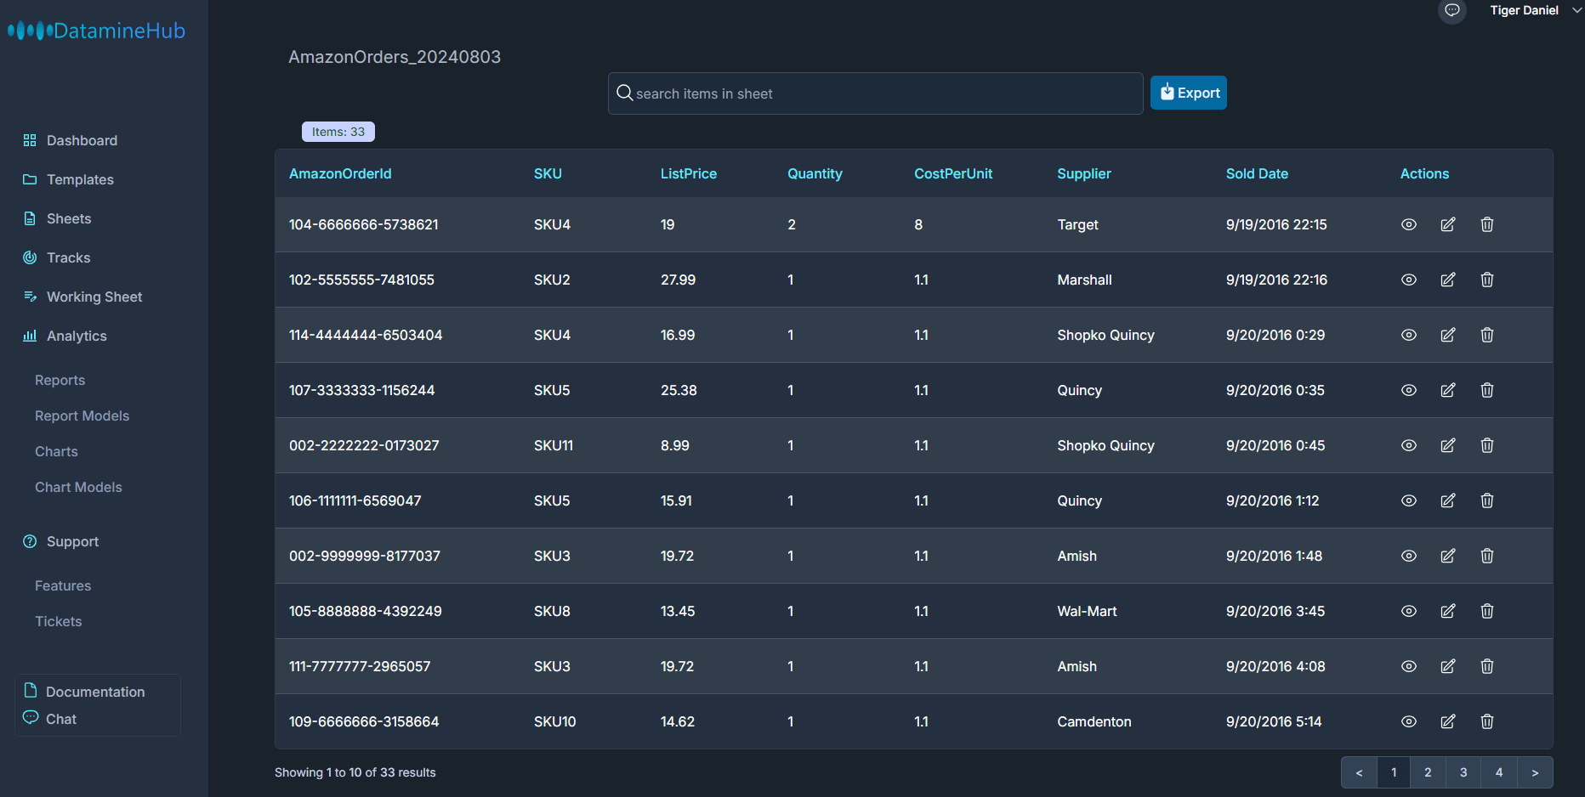The width and height of the screenshot is (1585, 797).
Task: View order 107-3333333-1156244 with eye icon
Action: (1409, 390)
